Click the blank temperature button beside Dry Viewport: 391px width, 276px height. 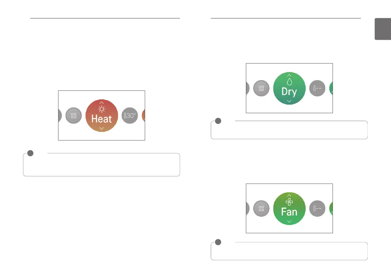317,88
